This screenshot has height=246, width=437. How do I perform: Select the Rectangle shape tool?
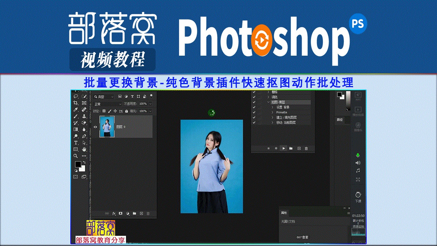[x=76, y=149]
